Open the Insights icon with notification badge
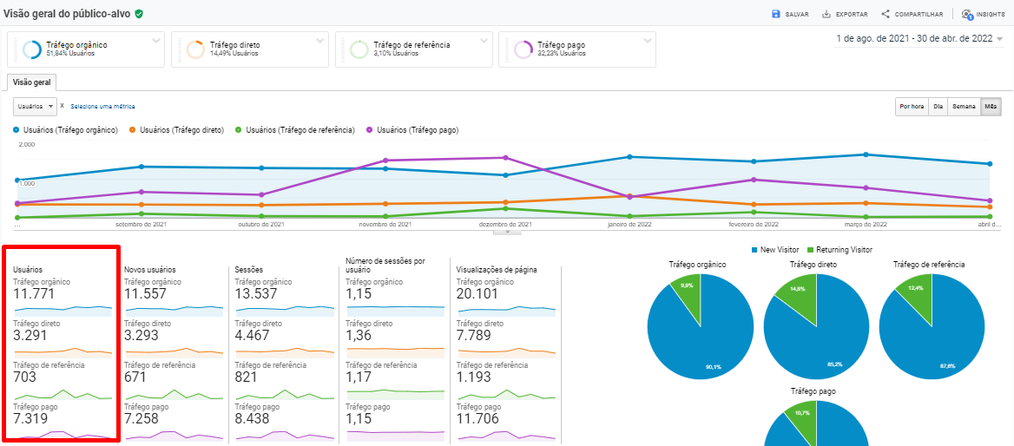The width and height of the screenshot is (1014, 446). (967, 14)
